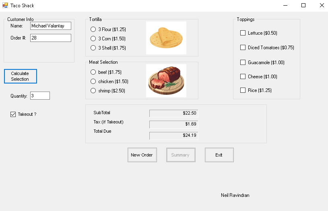Viewport: 328px width, 211px height.
Task: Tick the Cheese topping checkbox
Action: click(243, 77)
